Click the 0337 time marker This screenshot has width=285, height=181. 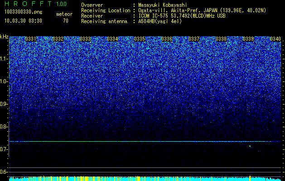(194, 39)
